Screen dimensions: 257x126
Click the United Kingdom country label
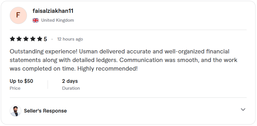pyautogui.click(x=57, y=20)
